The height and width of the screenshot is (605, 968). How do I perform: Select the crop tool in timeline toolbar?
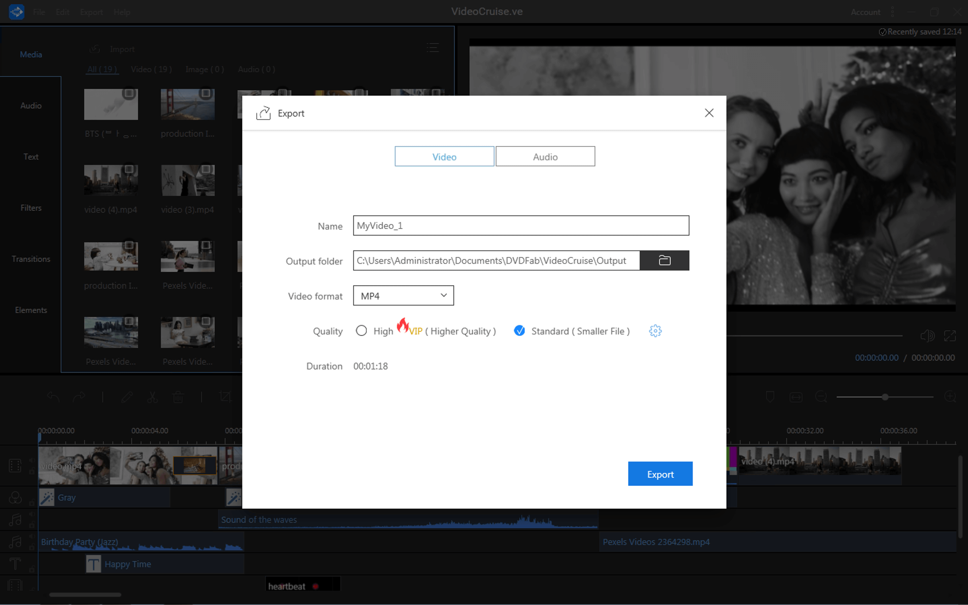click(x=226, y=397)
